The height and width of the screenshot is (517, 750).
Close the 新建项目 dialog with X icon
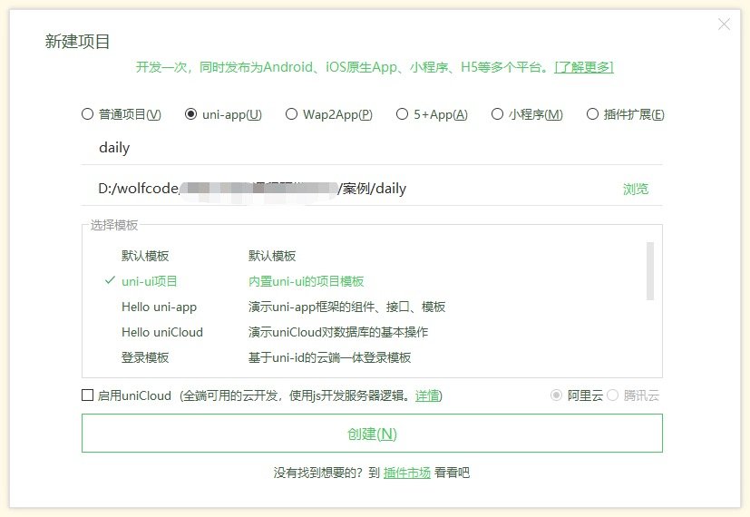tap(724, 24)
